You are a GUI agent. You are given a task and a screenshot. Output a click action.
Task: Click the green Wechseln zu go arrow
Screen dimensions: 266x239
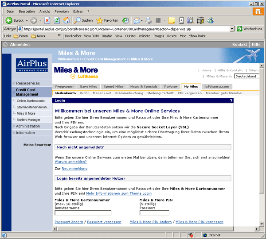[239, 29]
